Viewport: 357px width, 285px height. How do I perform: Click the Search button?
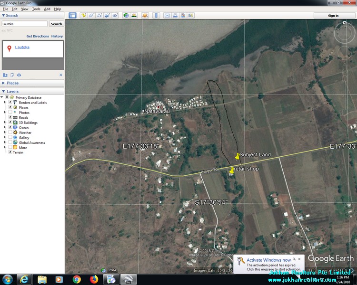[x=56, y=24]
